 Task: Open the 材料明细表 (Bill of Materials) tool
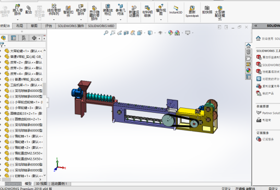pyautogui.click(x=147, y=11)
